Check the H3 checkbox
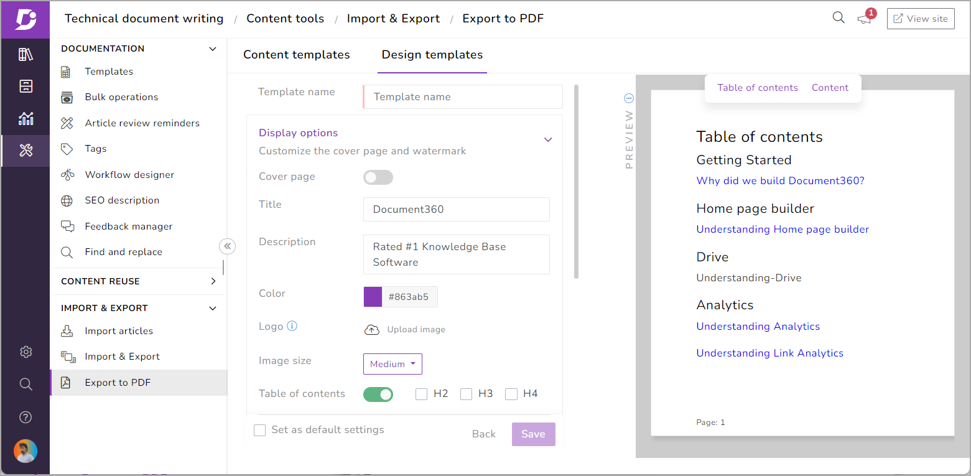This screenshot has width=971, height=476. tap(466, 394)
